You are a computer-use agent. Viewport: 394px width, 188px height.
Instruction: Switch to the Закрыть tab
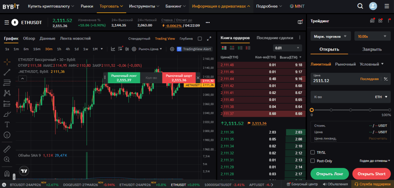click(372, 49)
